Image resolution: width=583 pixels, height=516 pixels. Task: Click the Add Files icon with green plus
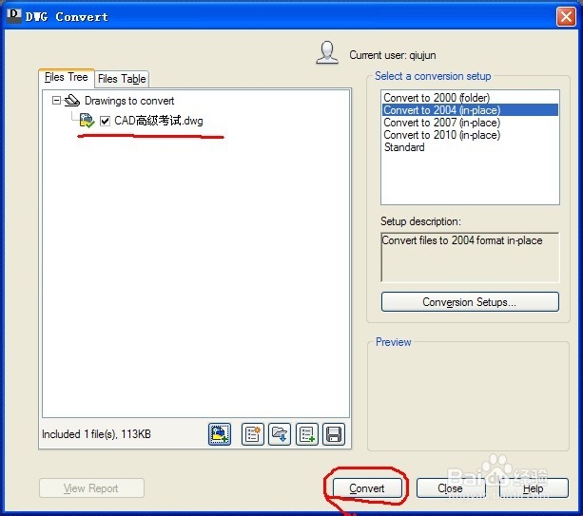pyautogui.click(x=220, y=434)
